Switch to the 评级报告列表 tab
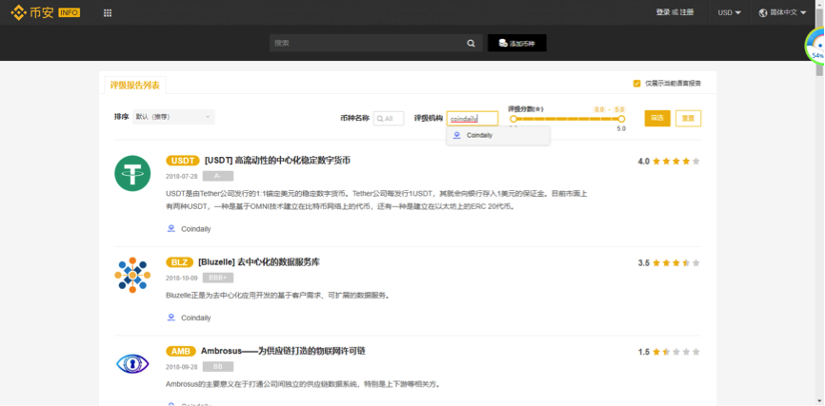Viewport: 825px width, 406px height. click(134, 85)
